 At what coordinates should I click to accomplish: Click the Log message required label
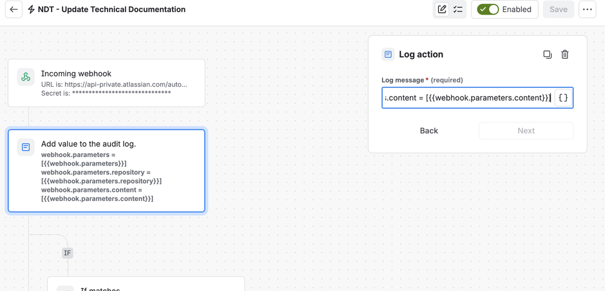(x=422, y=80)
